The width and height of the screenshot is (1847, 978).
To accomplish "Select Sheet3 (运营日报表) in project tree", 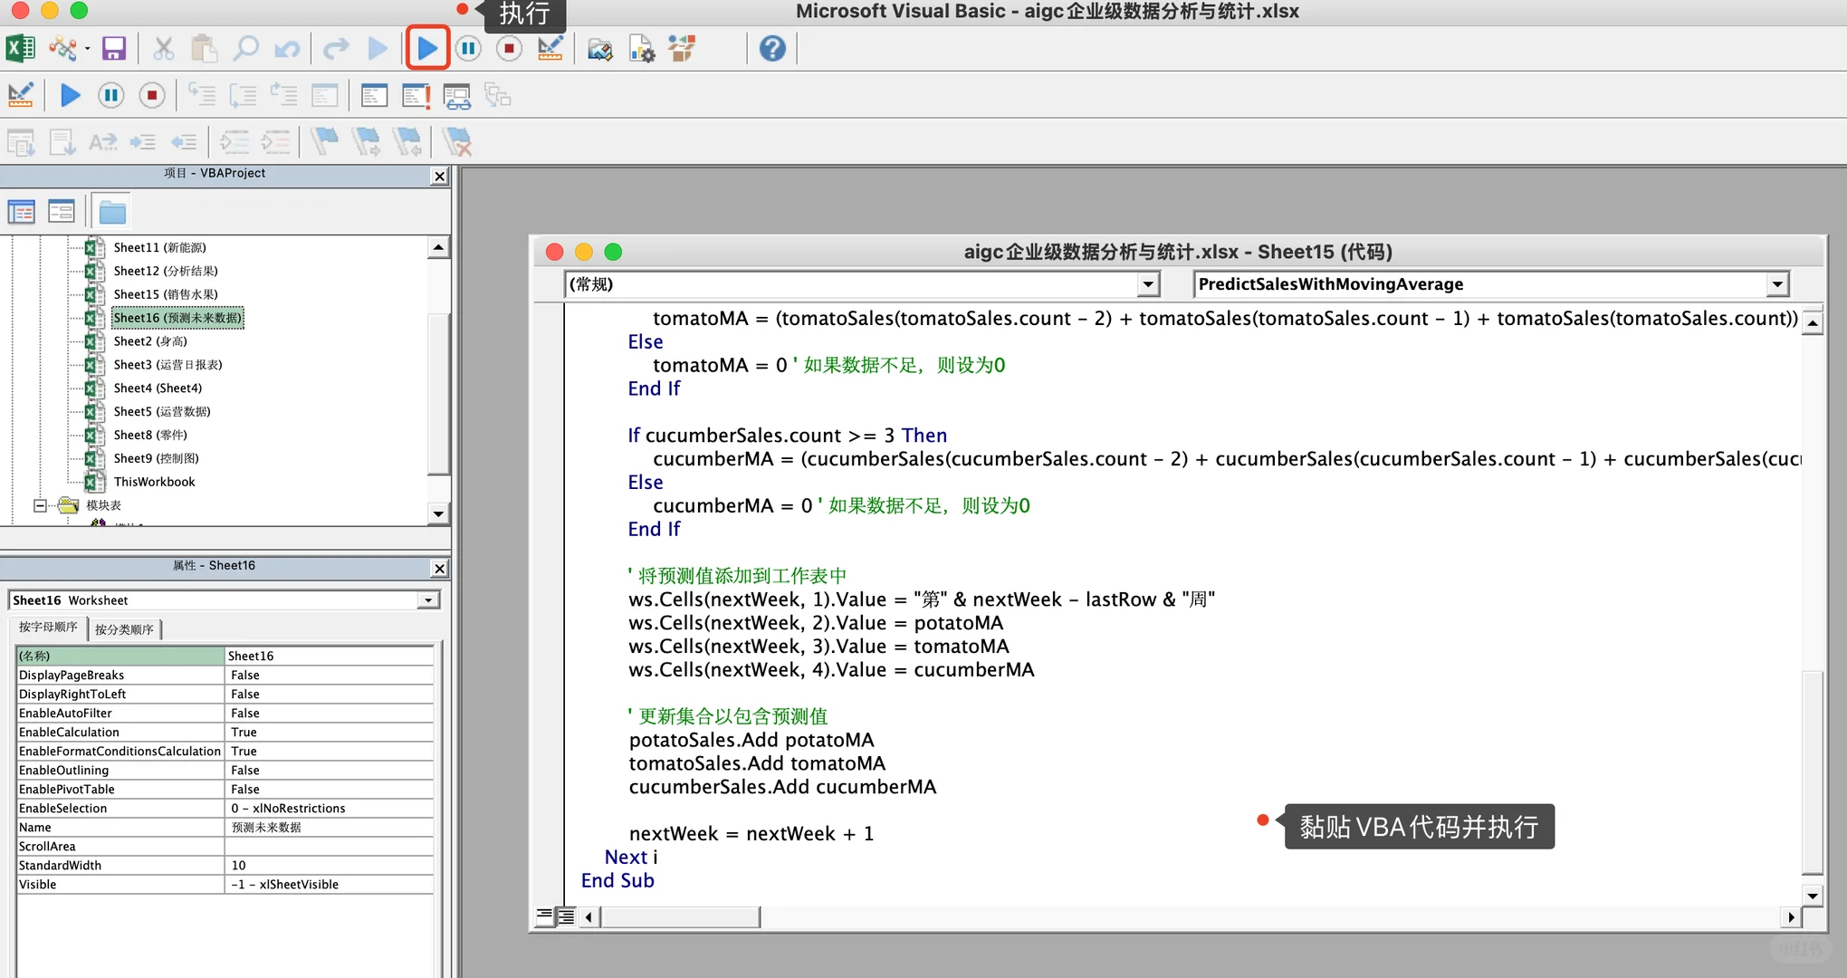I will (x=167, y=365).
